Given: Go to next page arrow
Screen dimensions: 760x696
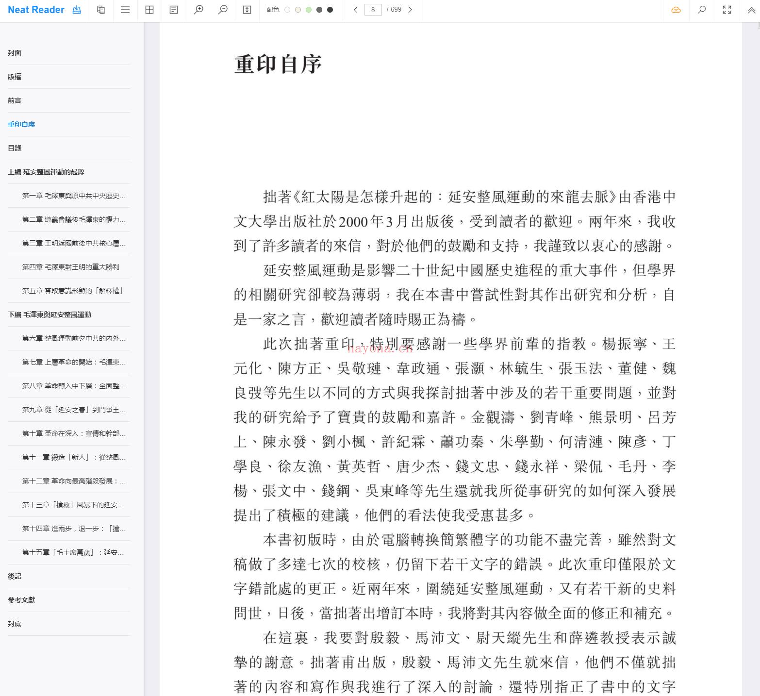Looking at the screenshot, I should 410,10.
